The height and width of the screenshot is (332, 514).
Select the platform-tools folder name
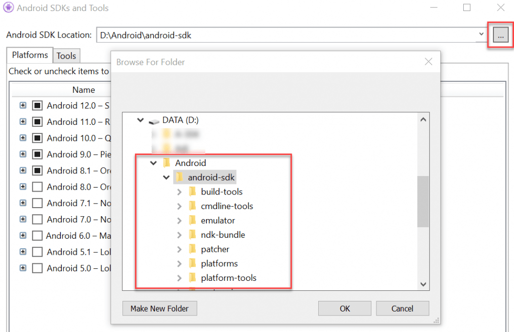coord(229,278)
